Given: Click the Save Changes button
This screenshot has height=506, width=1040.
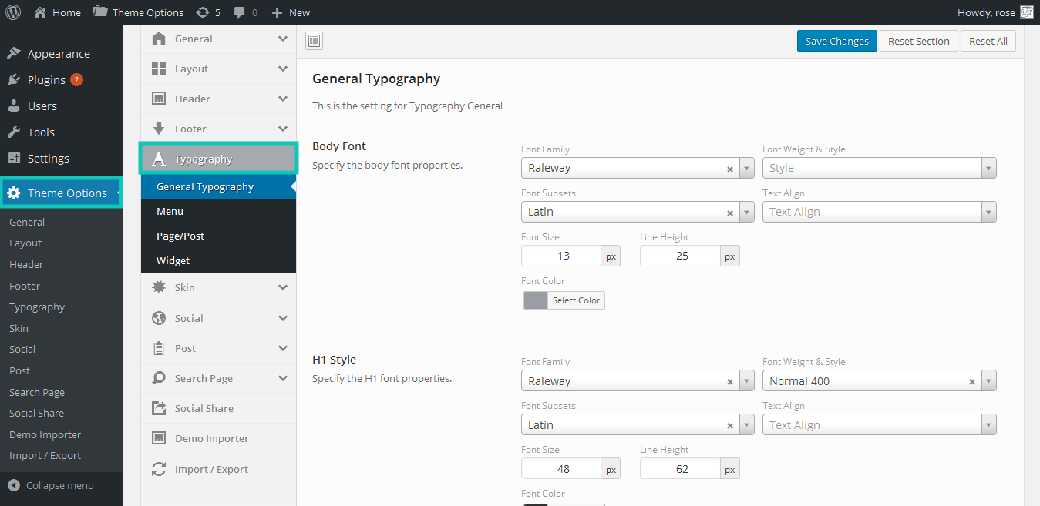Looking at the screenshot, I should click(837, 41).
